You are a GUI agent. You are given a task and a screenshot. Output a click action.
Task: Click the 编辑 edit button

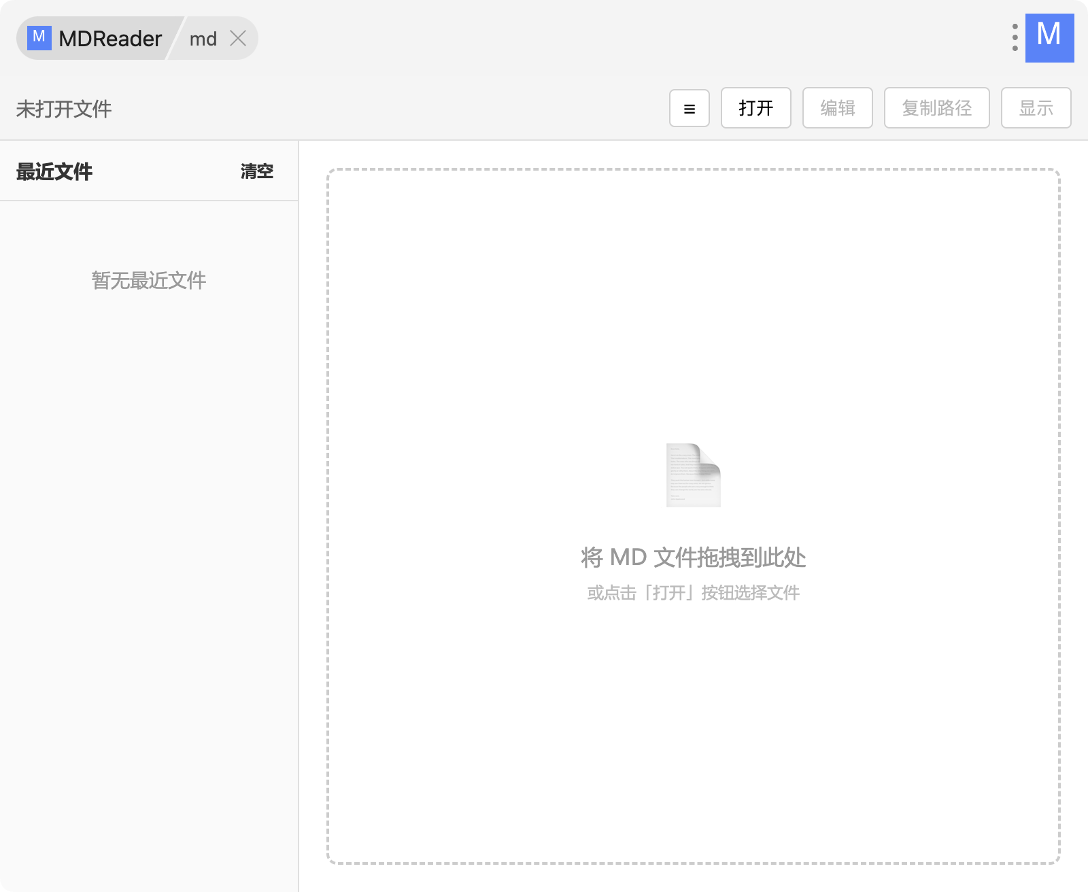[x=838, y=107]
